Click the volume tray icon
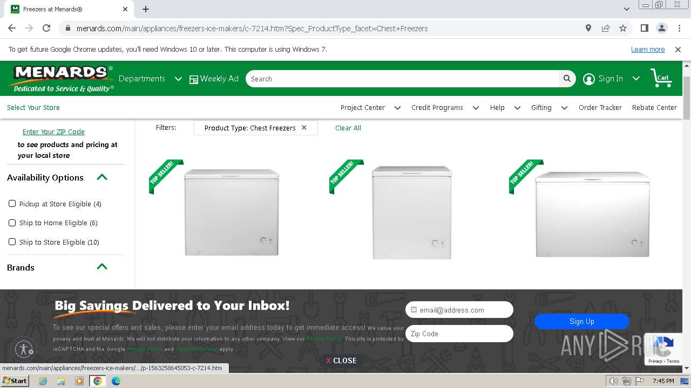Viewport: 691px width, 388px height. (x=614, y=381)
